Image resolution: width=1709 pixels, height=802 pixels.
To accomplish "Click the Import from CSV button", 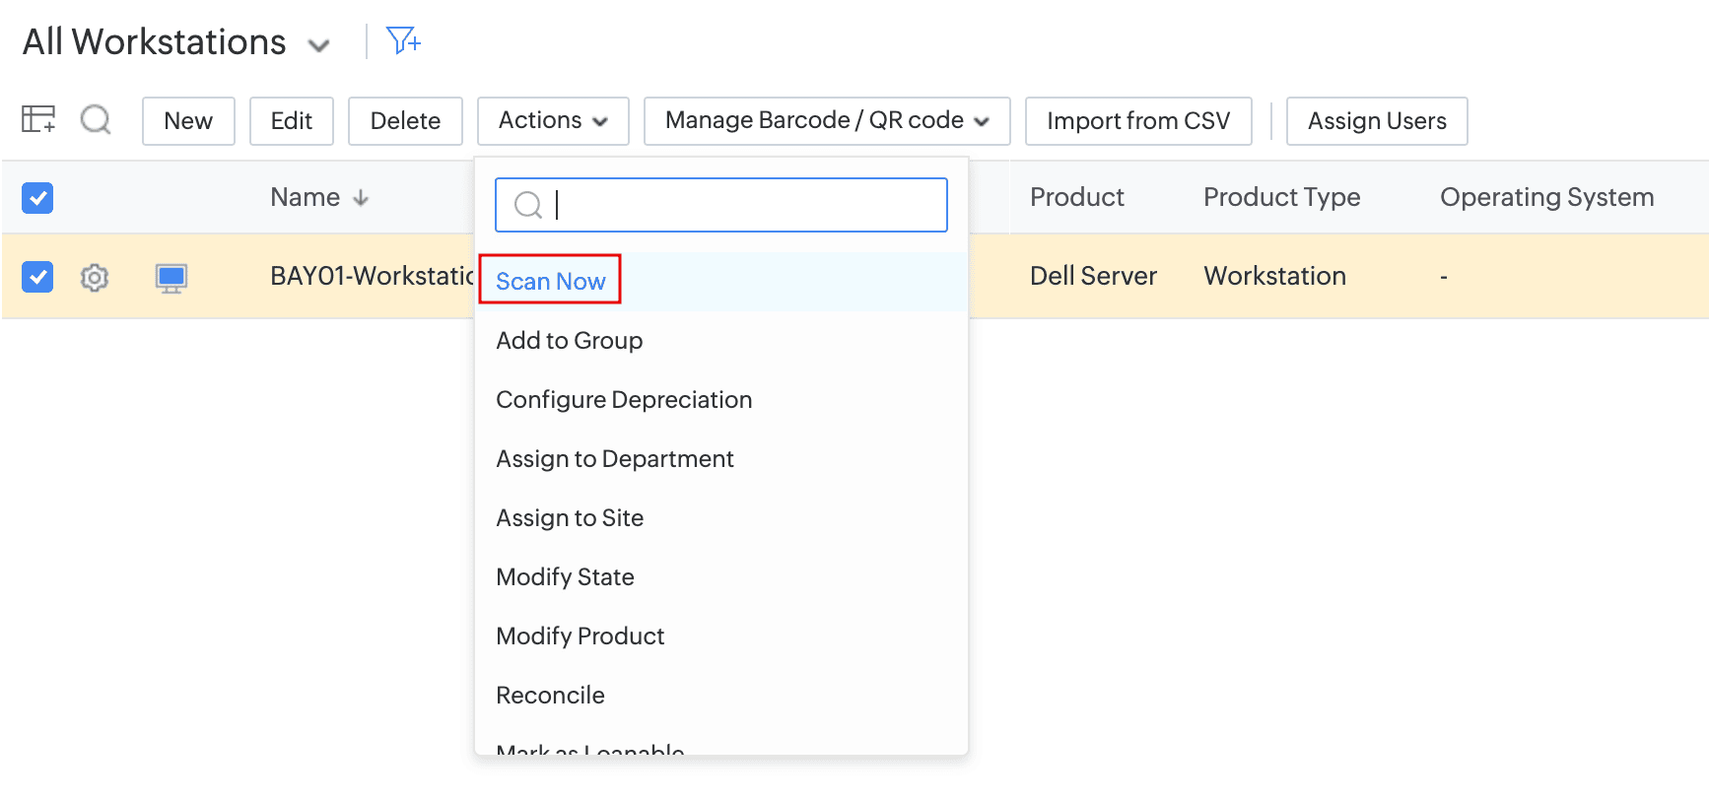I will click(1137, 120).
